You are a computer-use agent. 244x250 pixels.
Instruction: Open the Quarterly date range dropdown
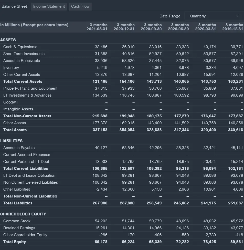pyautogui.click(x=214, y=16)
